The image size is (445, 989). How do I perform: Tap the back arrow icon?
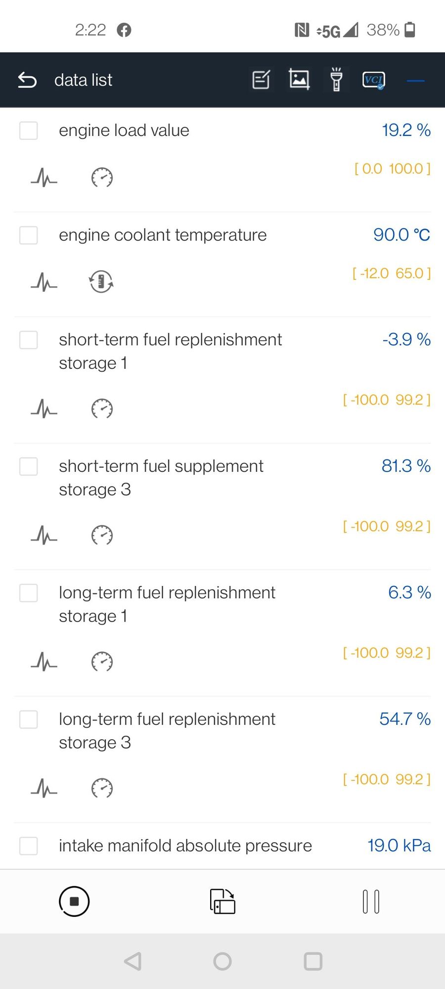click(27, 80)
